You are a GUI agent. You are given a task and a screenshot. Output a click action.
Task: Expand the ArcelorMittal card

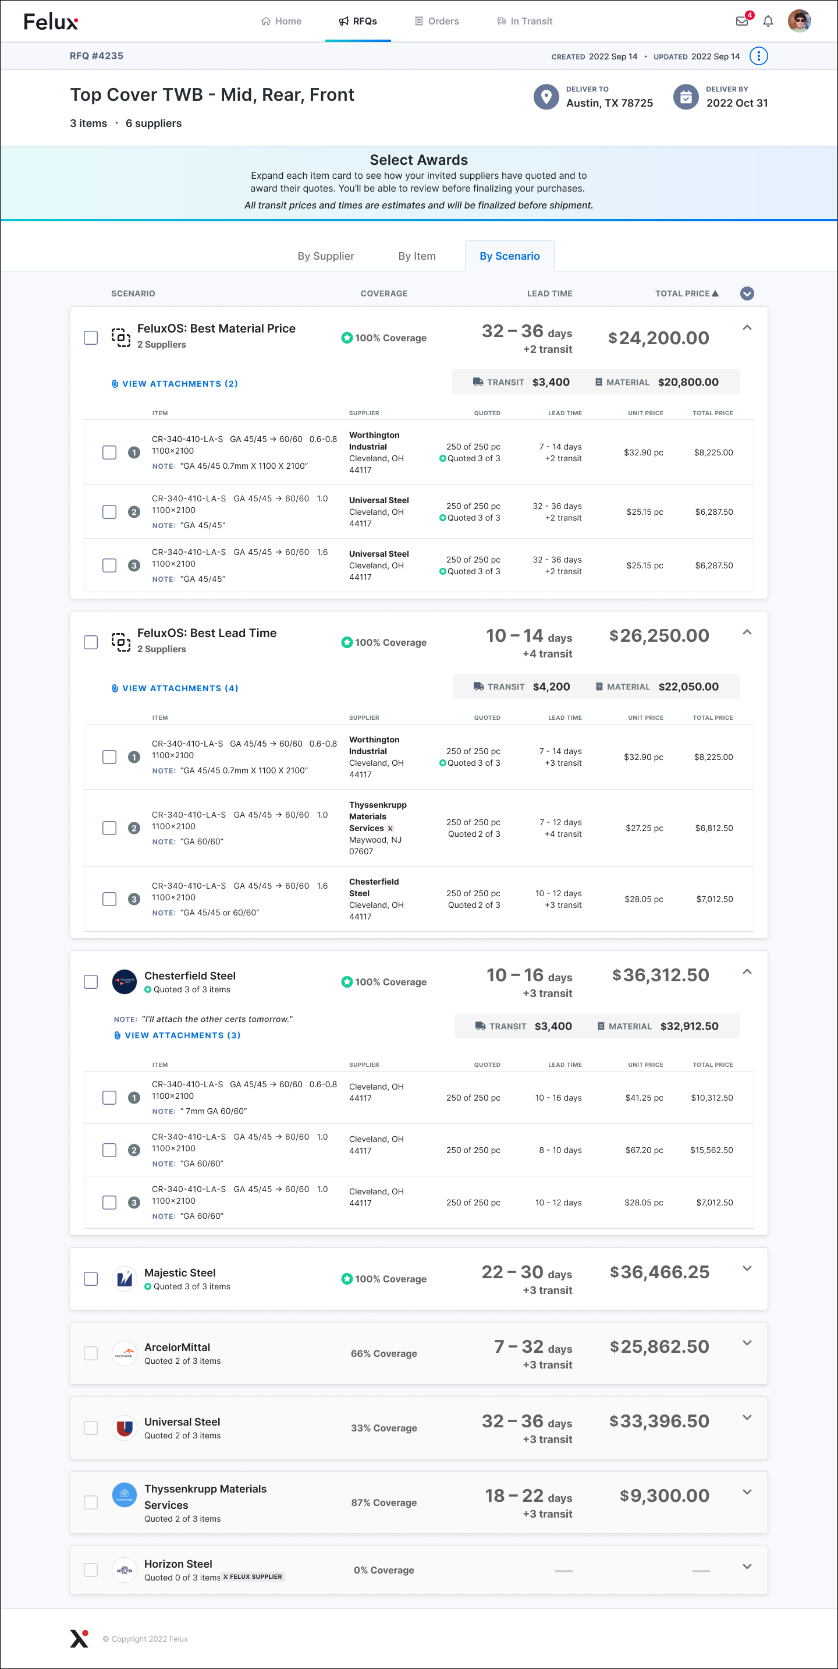pyautogui.click(x=747, y=1343)
